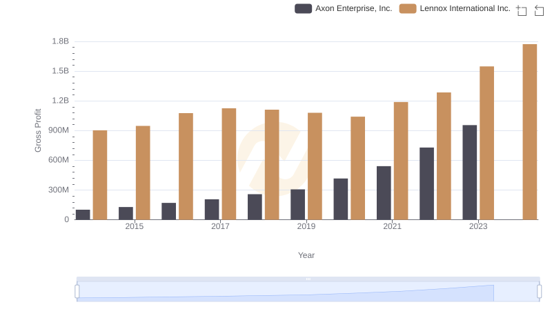Screen dimensions: 552x318
Task: Click the 900M y-axis label
Action: pos(59,130)
